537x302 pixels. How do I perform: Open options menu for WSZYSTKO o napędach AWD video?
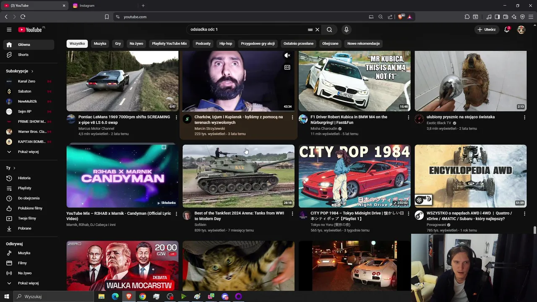pos(524,214)
